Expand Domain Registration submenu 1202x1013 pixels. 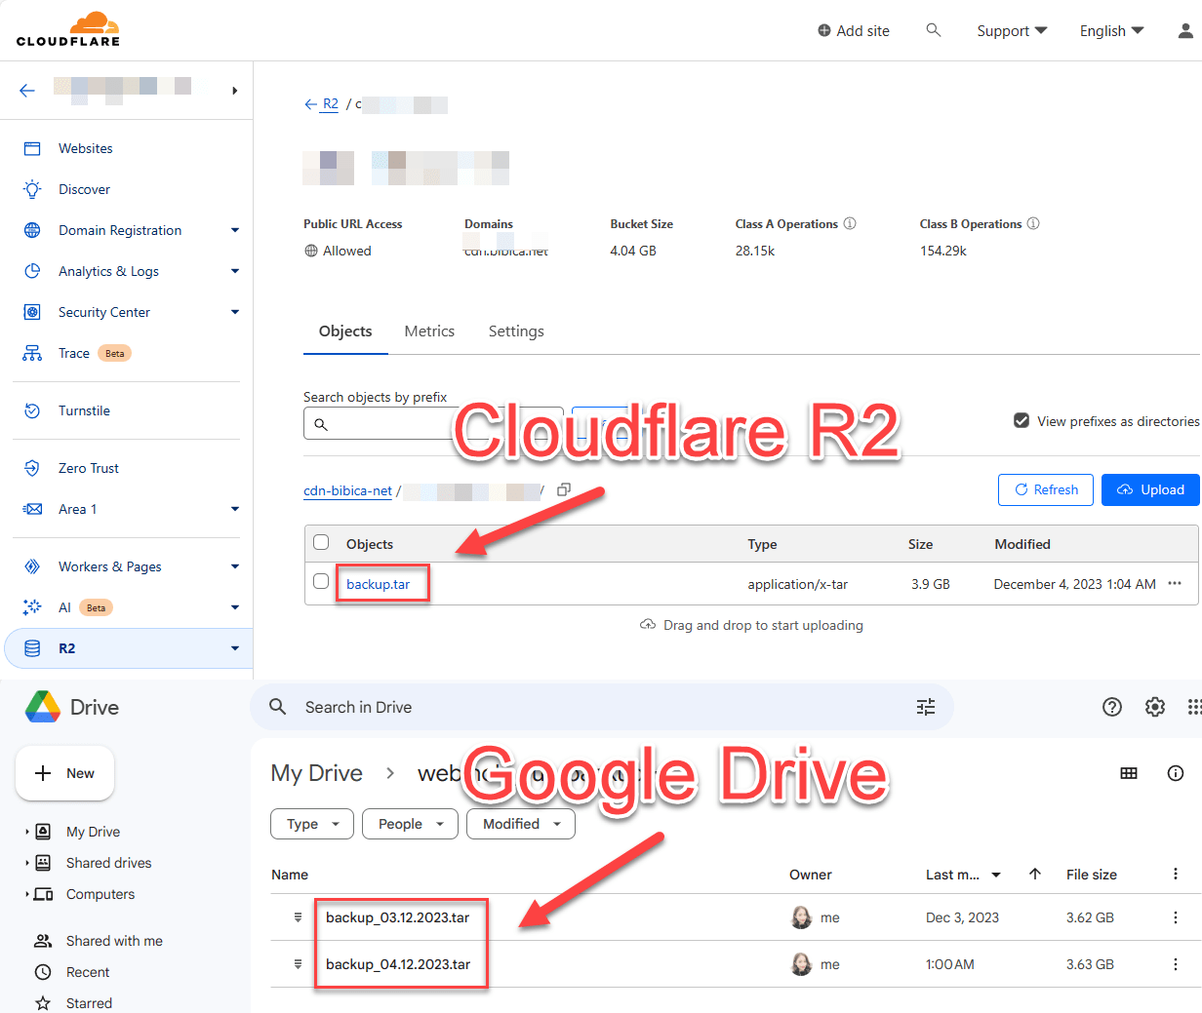pyautogui.click(x=234, y=230)
